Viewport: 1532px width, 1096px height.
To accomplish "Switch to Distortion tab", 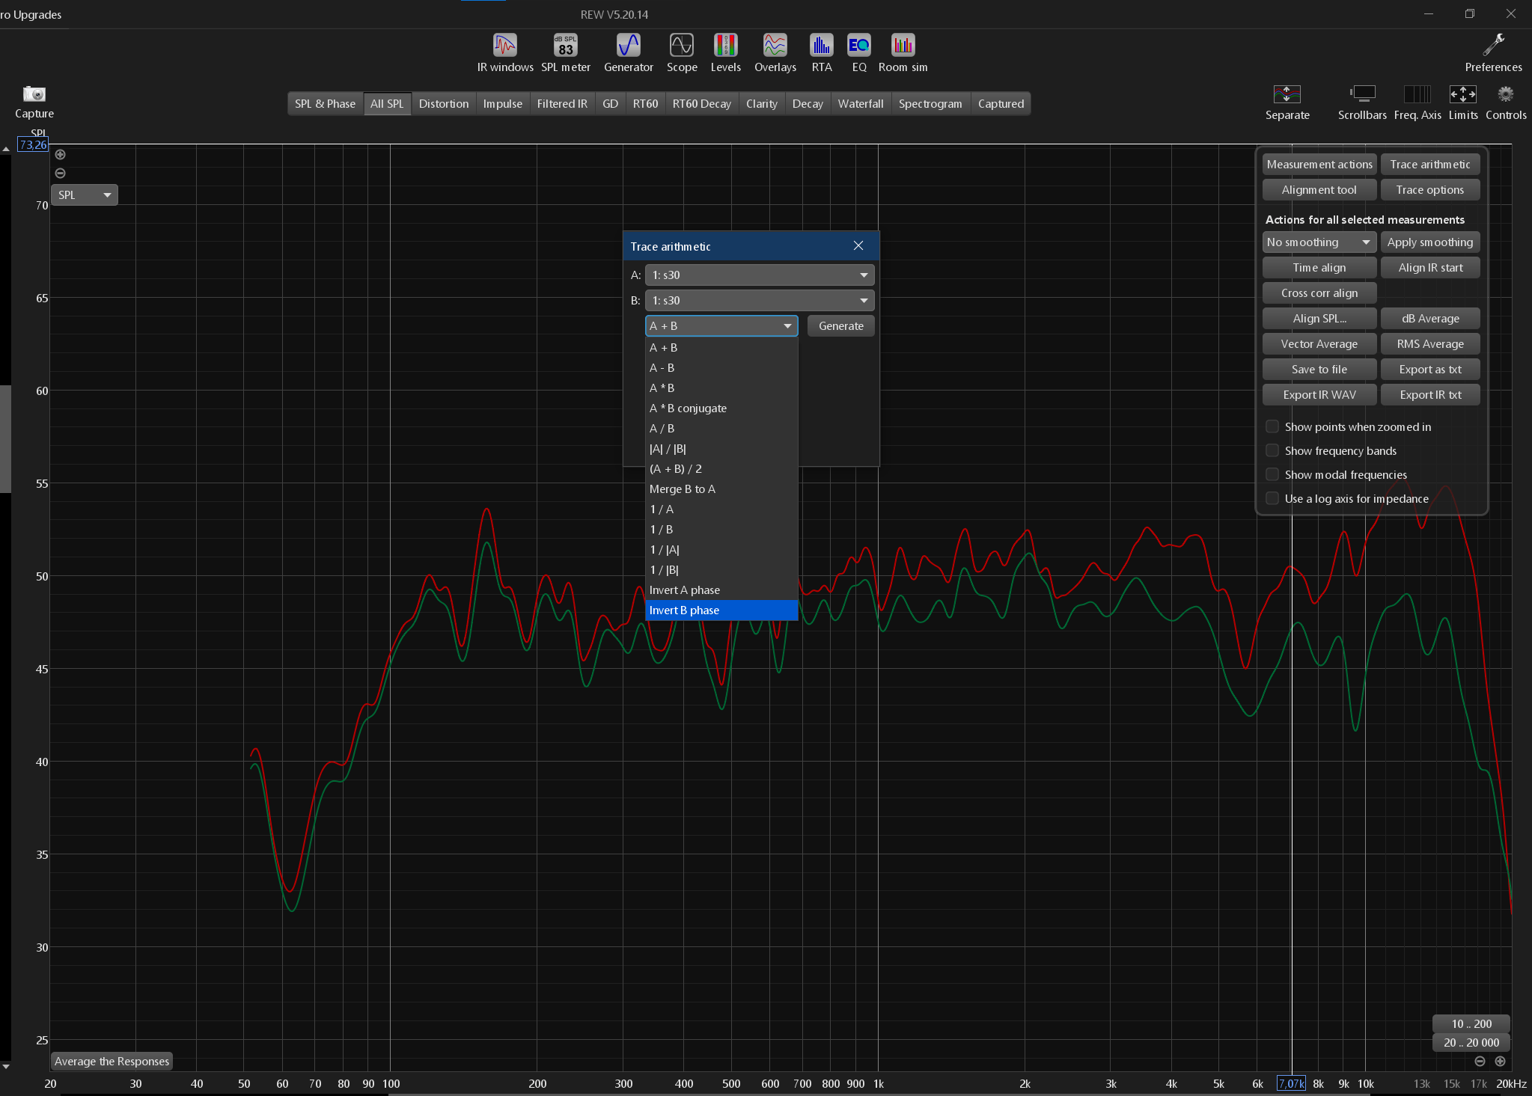I will (443, 103).
